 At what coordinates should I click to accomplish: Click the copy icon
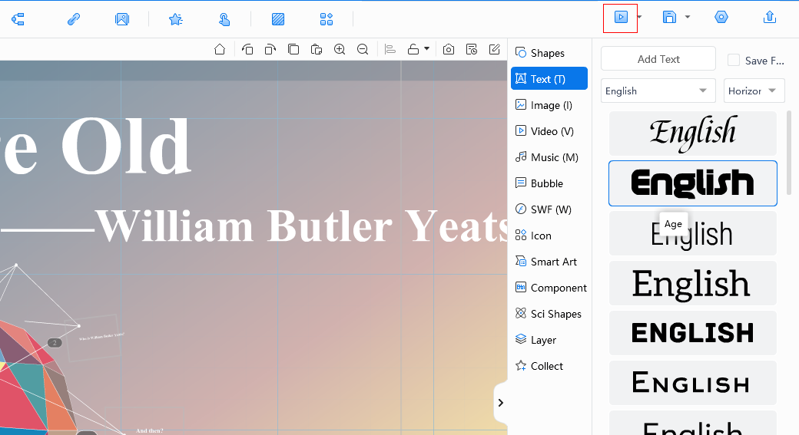pos(293,49)
